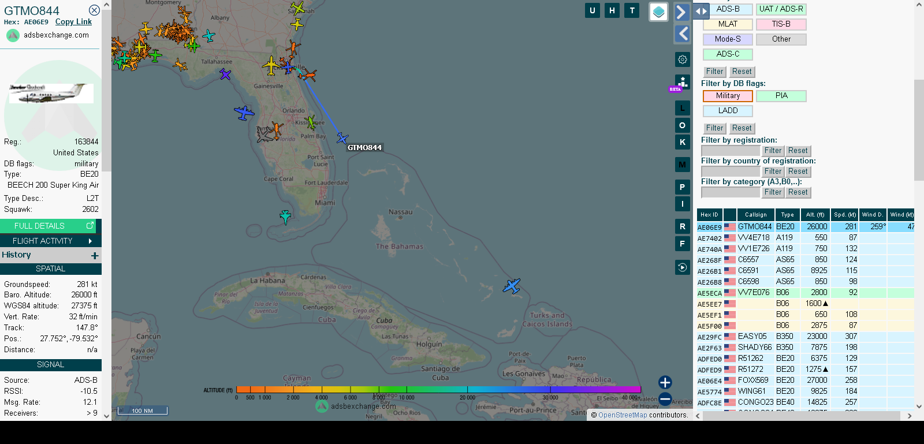Click Reset under DB flags

742,128
